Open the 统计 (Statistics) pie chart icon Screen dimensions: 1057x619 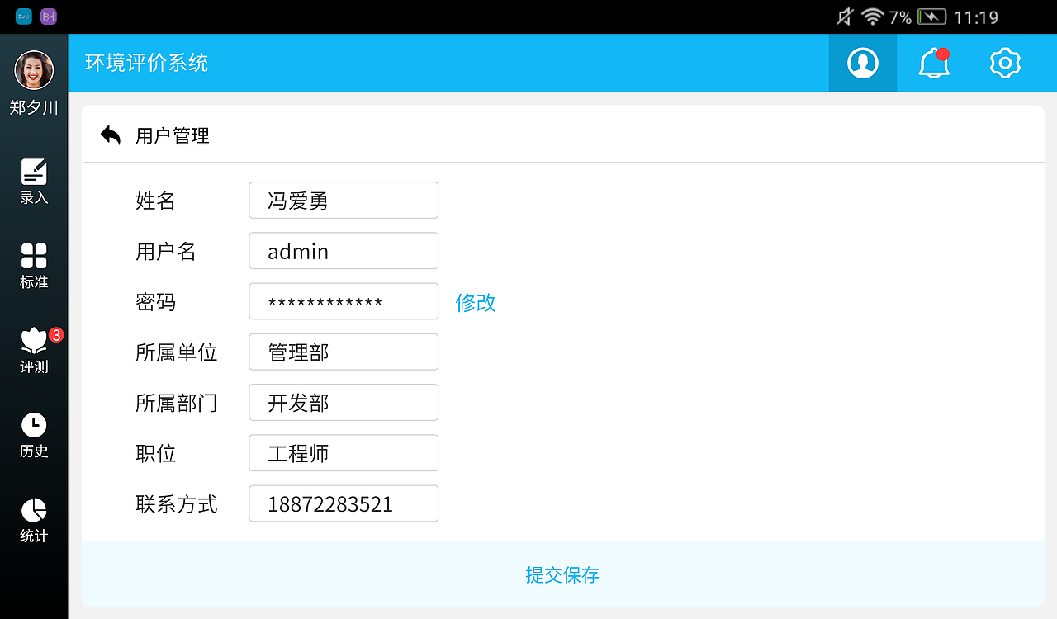coord(33,517)
